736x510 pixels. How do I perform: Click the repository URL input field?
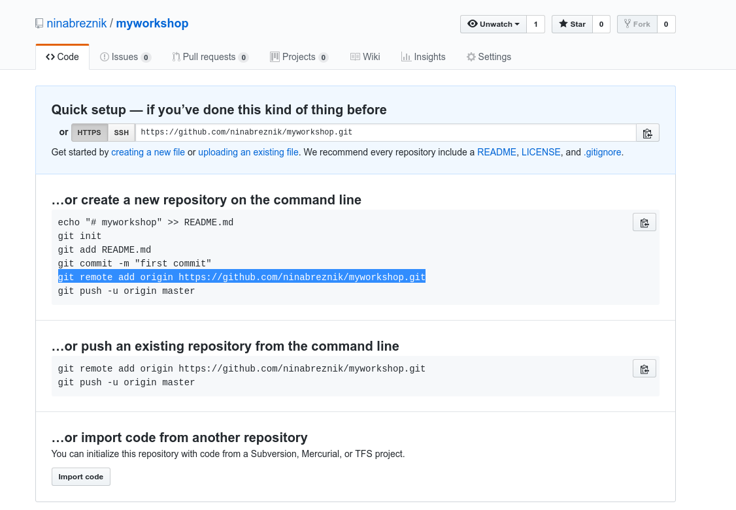(386, 133)
